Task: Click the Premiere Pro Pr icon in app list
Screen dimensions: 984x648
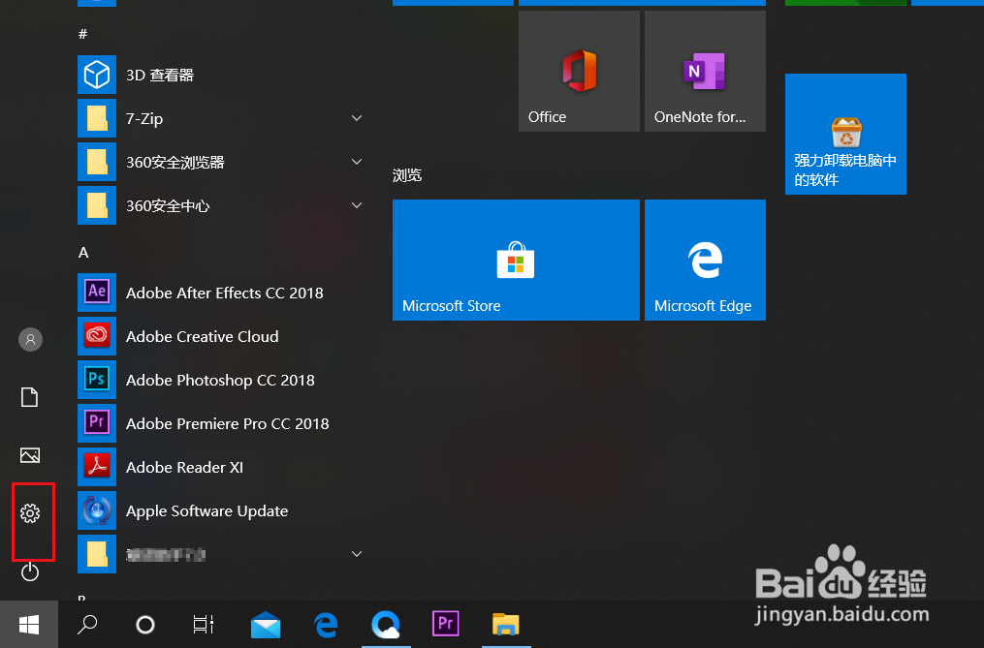Action: coord(97,423)
